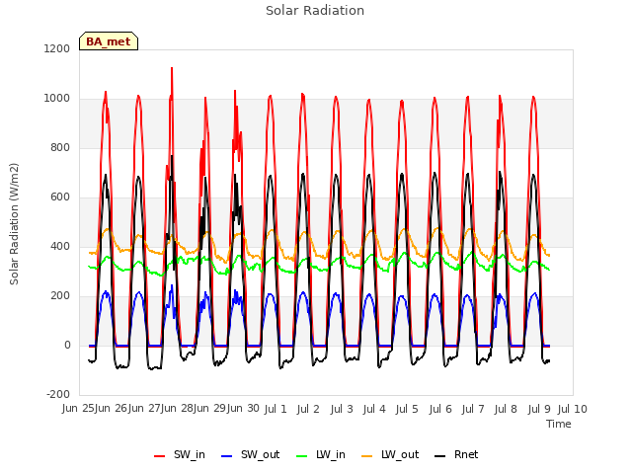Select the SW_in legend label

tap(190, 454)
